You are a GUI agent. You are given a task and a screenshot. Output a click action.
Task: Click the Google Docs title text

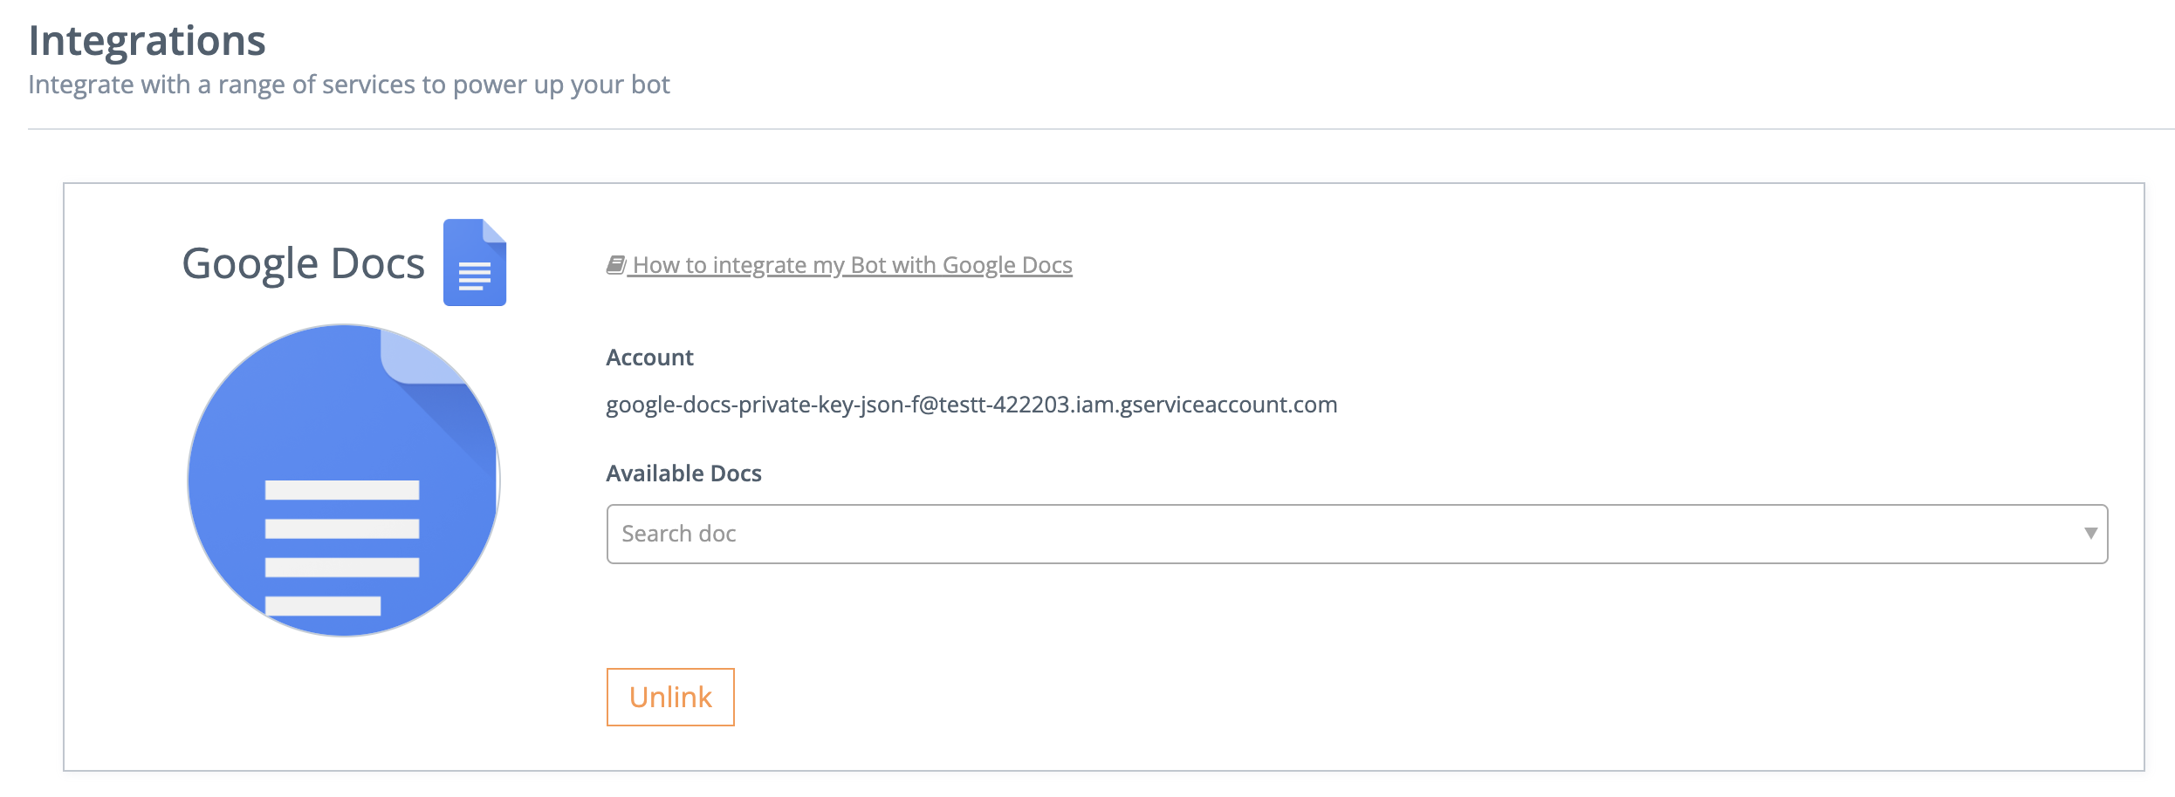(x=303, y=263)
